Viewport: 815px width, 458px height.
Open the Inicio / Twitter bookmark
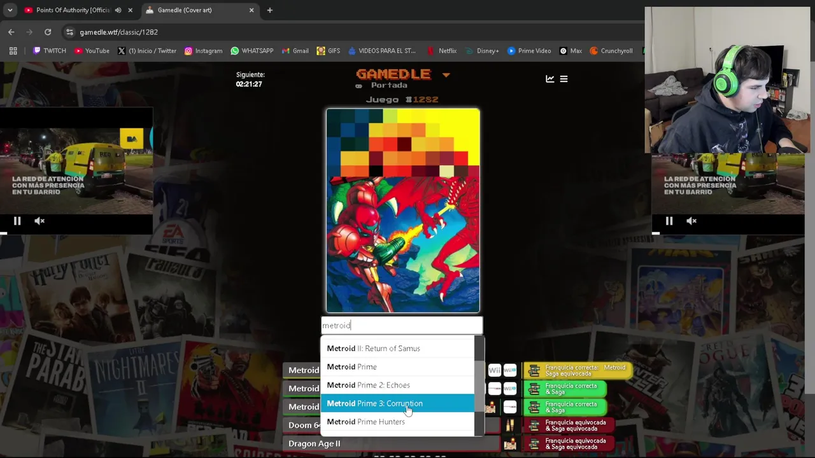pos(147,51)
